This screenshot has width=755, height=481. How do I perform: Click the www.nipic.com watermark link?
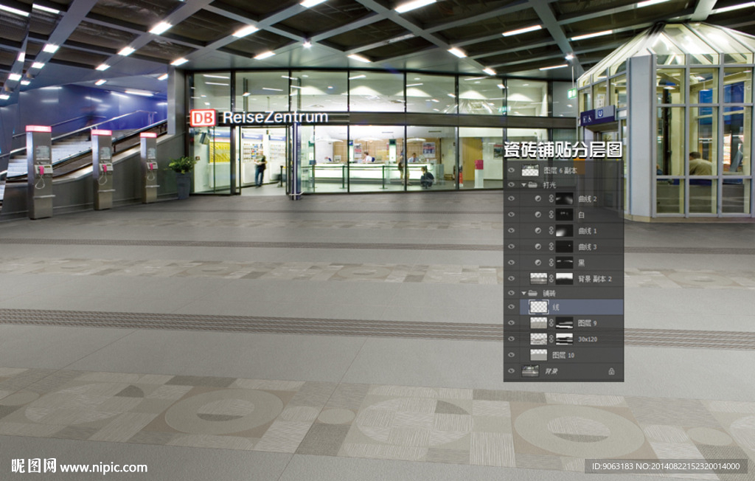103,467
